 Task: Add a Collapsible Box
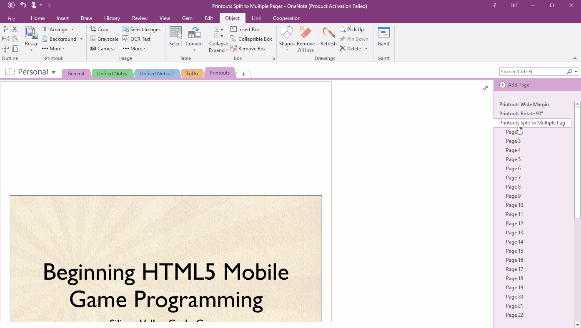[x=251, y=39]
